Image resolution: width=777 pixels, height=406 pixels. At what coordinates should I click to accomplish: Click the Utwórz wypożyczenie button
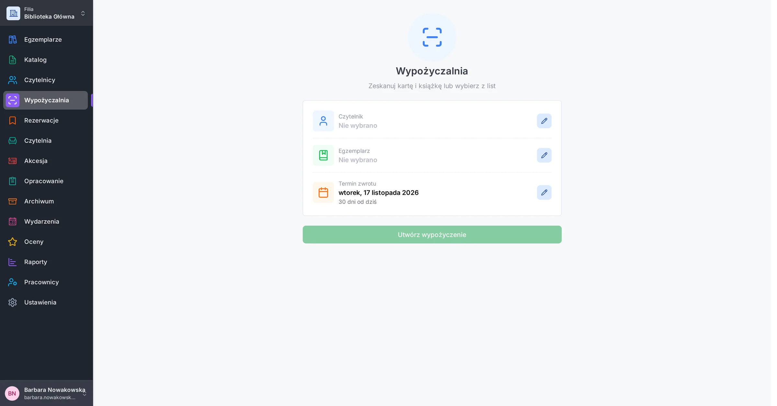coord(432,235)
